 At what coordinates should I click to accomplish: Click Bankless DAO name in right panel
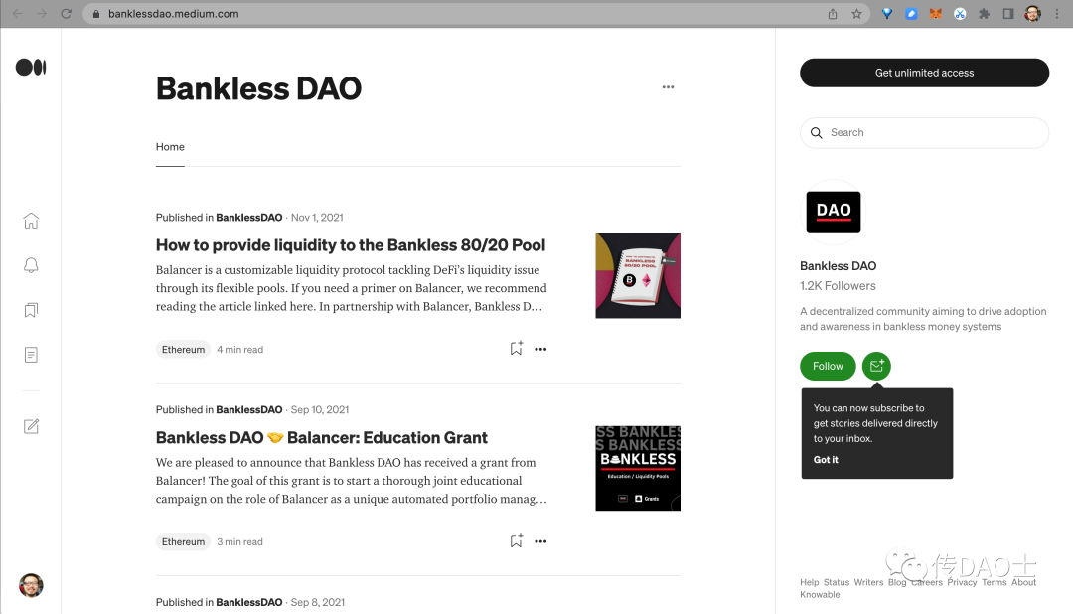tap(838, 265)
